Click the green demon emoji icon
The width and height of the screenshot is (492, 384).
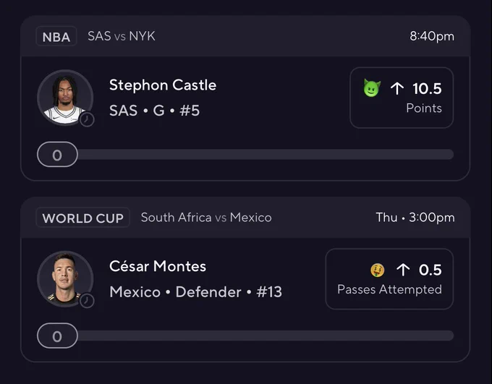tap(372, 88)
